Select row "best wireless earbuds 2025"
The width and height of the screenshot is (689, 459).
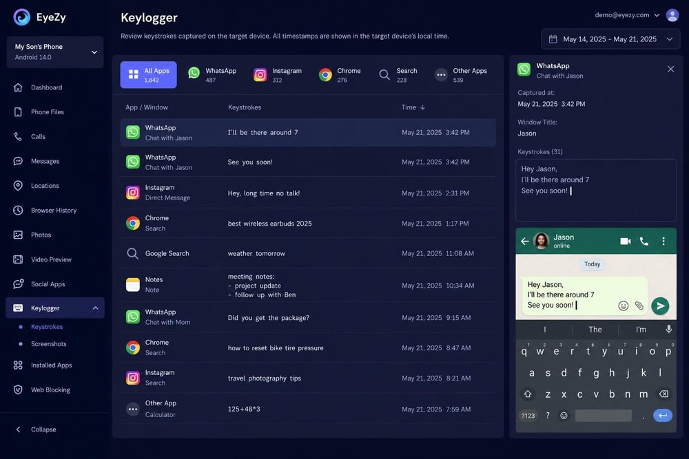point(307,224)
